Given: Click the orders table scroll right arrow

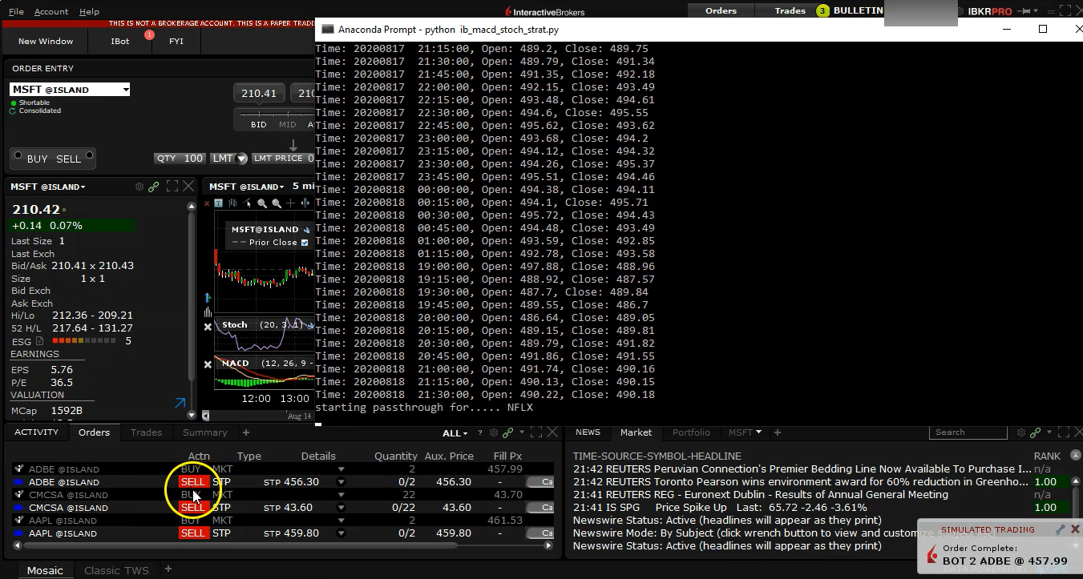Looking at the screenshot, I should tap(549, 545).
